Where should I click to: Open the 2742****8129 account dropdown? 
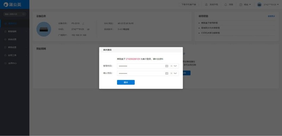(271, 5)
